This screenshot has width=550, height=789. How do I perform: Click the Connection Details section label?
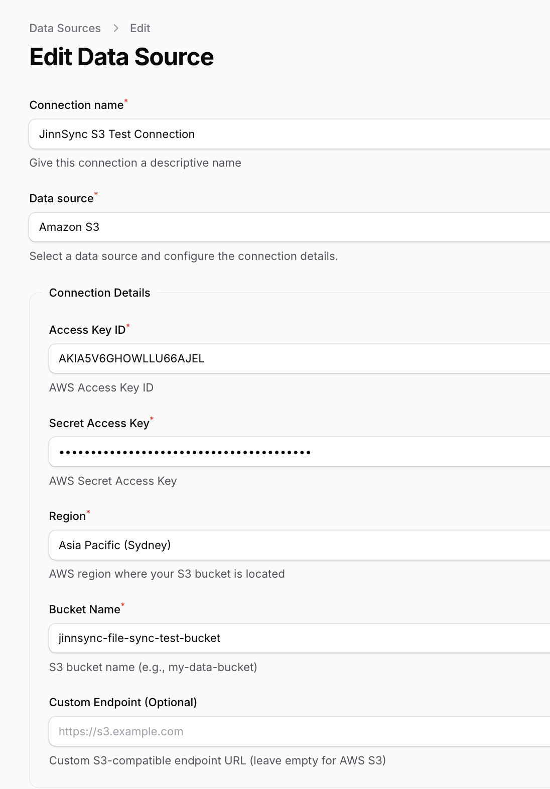click(x=99, y=293)
